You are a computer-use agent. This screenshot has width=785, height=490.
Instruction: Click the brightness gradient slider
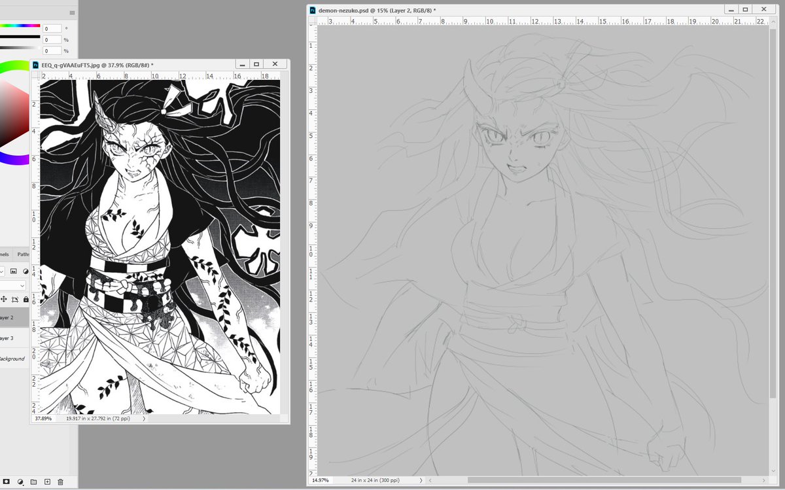coord(20,48)
